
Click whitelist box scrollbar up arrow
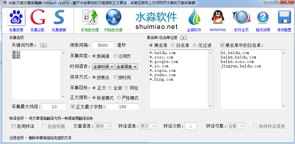coord(284,53)
